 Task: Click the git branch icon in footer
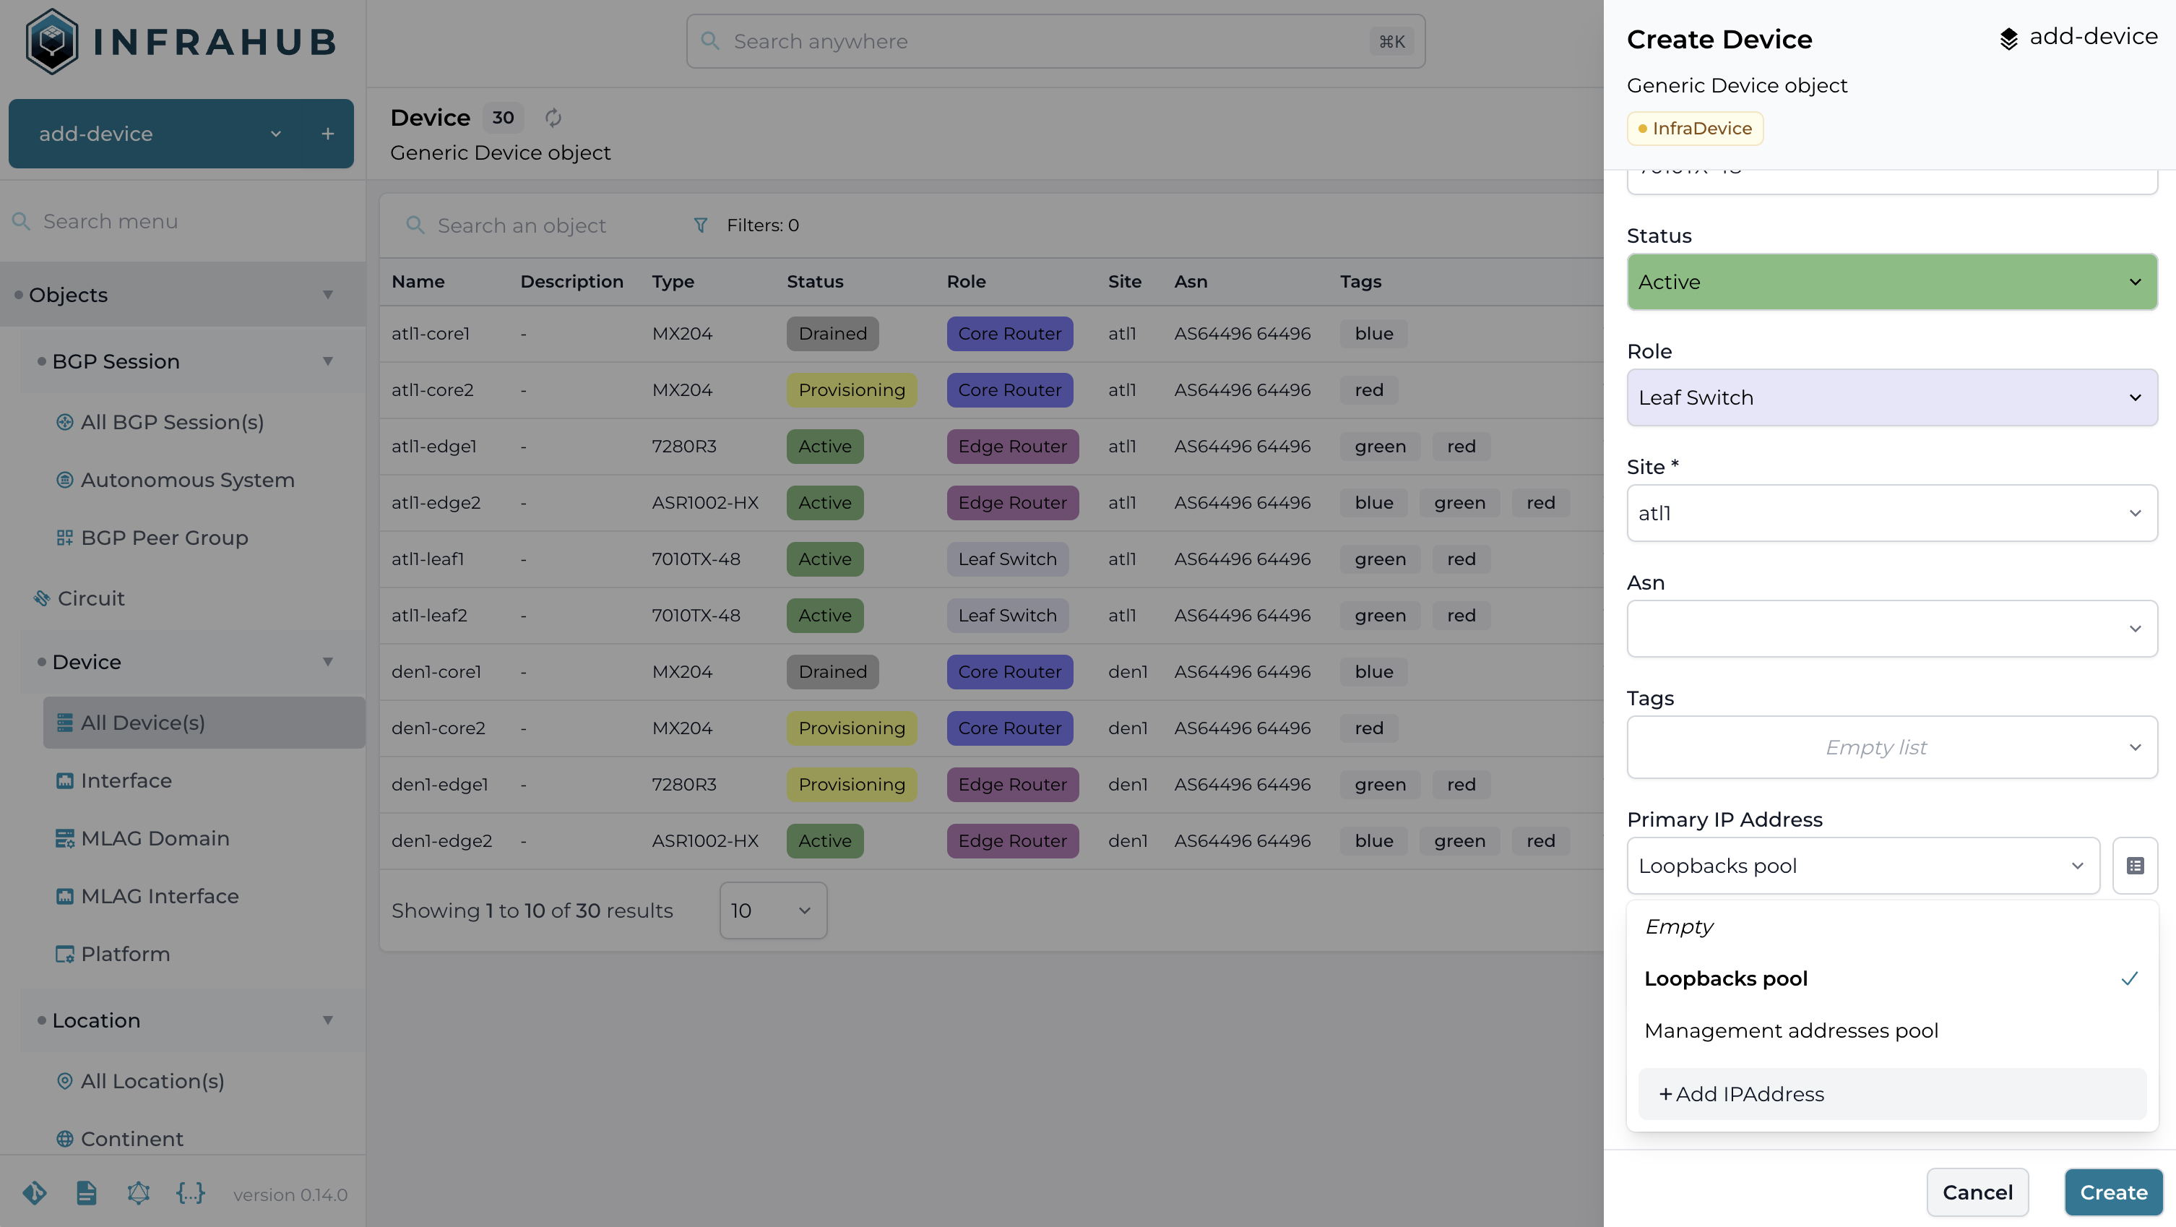click(35, 1193)
